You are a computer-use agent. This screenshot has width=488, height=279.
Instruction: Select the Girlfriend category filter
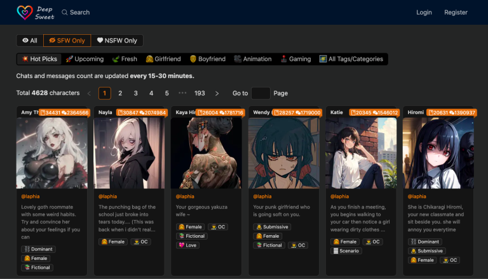163,59
